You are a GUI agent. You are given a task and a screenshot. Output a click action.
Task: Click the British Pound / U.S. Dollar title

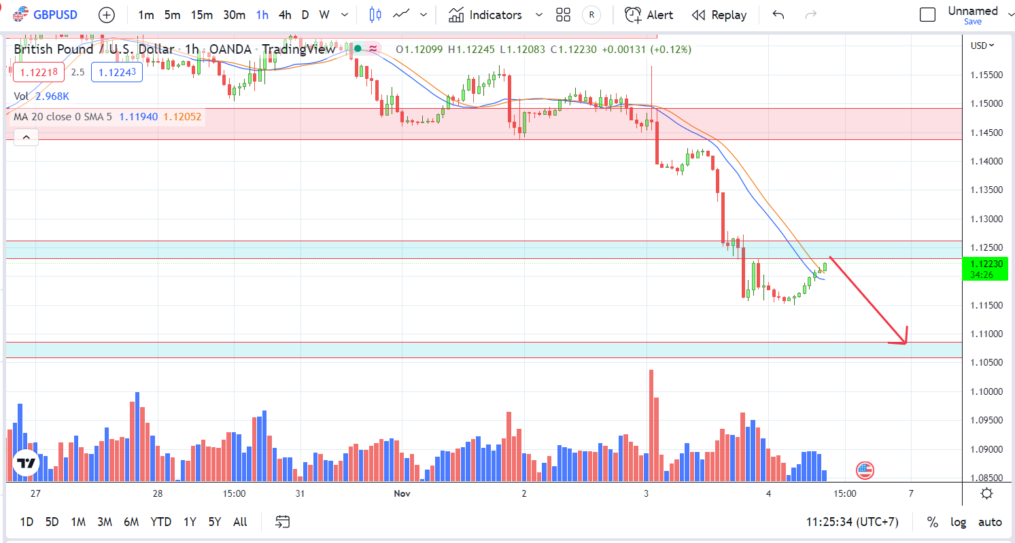pyautogui.click(x=94, y=49)
